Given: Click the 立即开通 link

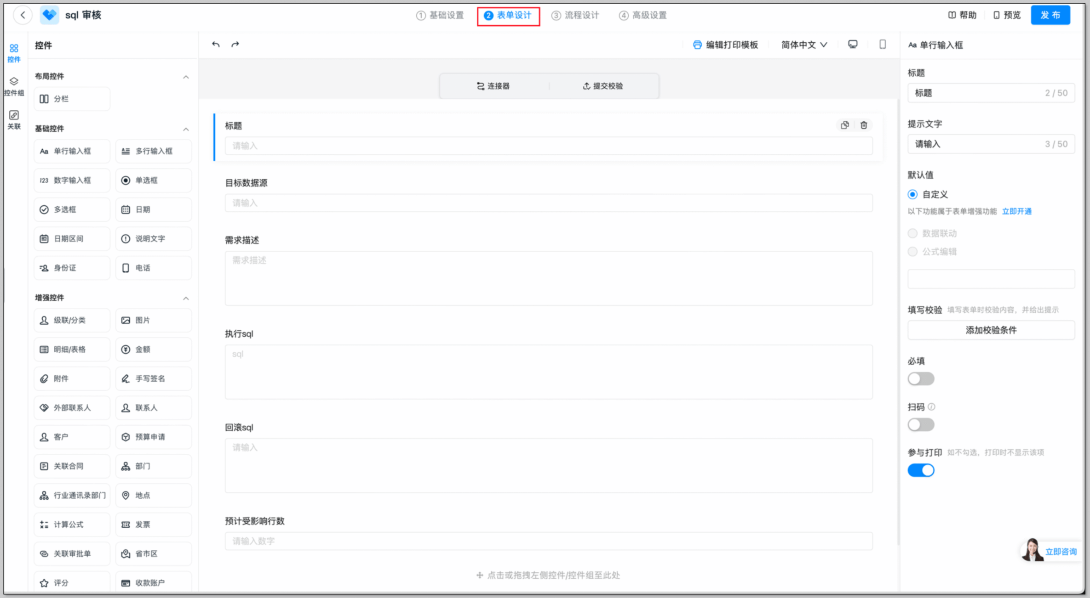Looking at the screenshot, I should [x=1017, y=211].
